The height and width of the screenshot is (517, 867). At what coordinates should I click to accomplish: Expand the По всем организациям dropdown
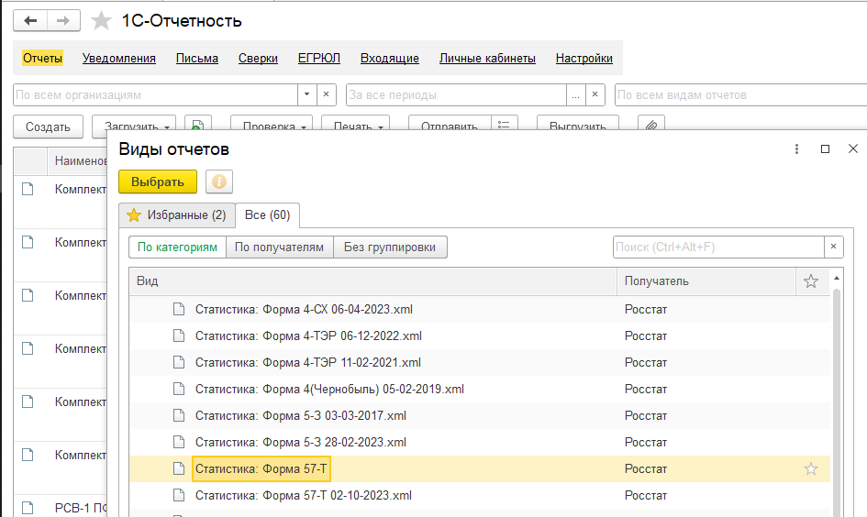306,95
